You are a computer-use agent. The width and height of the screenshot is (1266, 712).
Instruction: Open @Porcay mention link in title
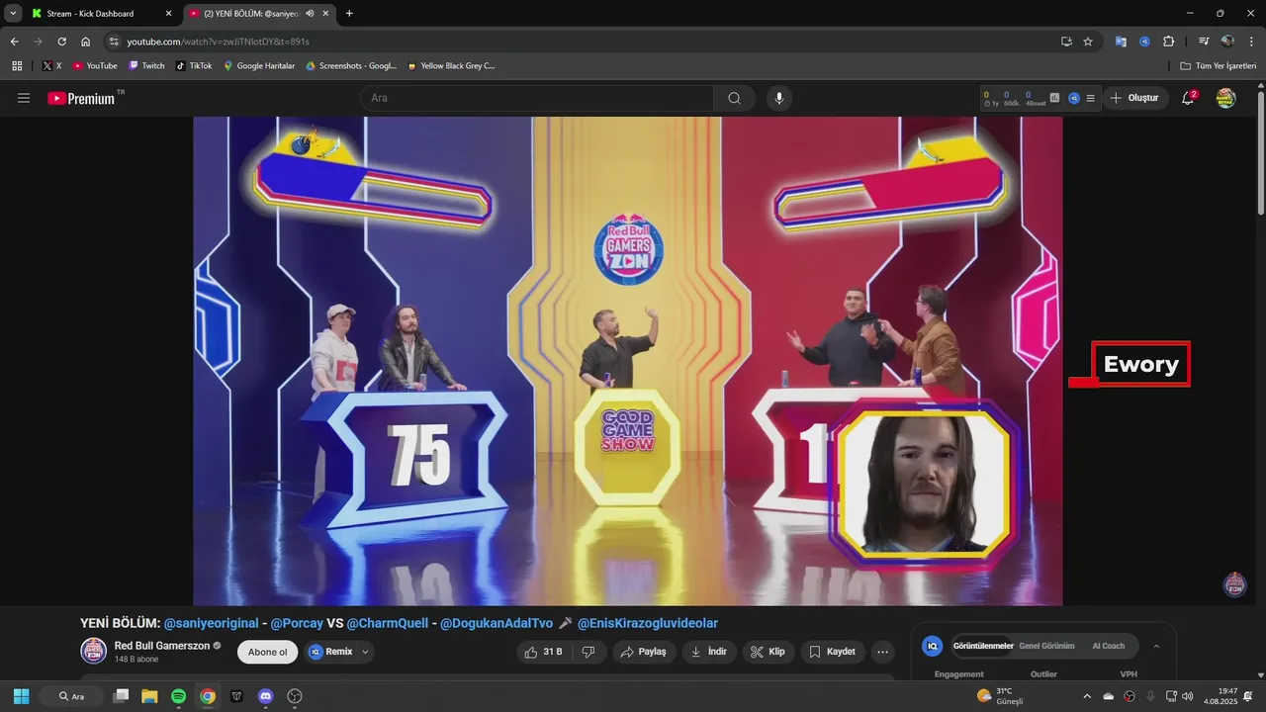click(297, 623)
